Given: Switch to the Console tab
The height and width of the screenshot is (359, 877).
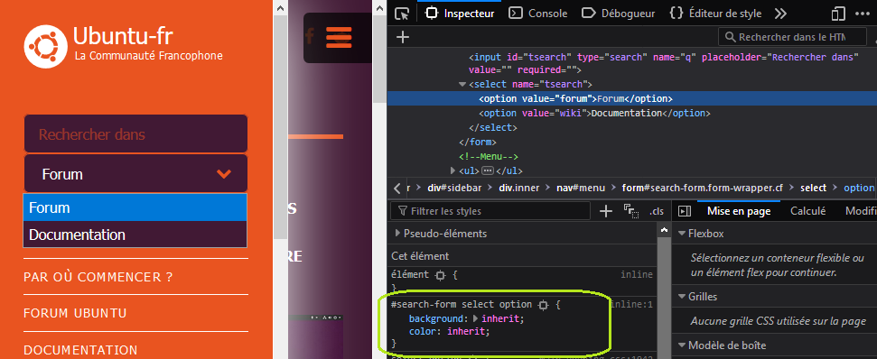Looking at the screenshot, I should click(x=538, y=14).
